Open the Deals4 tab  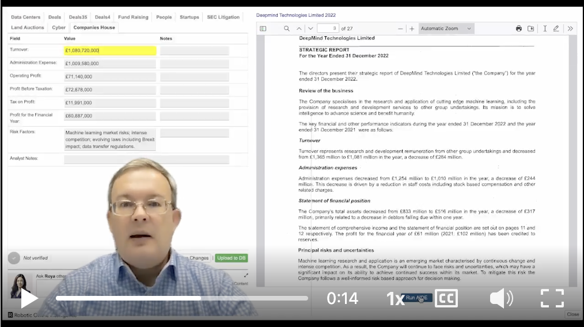point(103,17)
